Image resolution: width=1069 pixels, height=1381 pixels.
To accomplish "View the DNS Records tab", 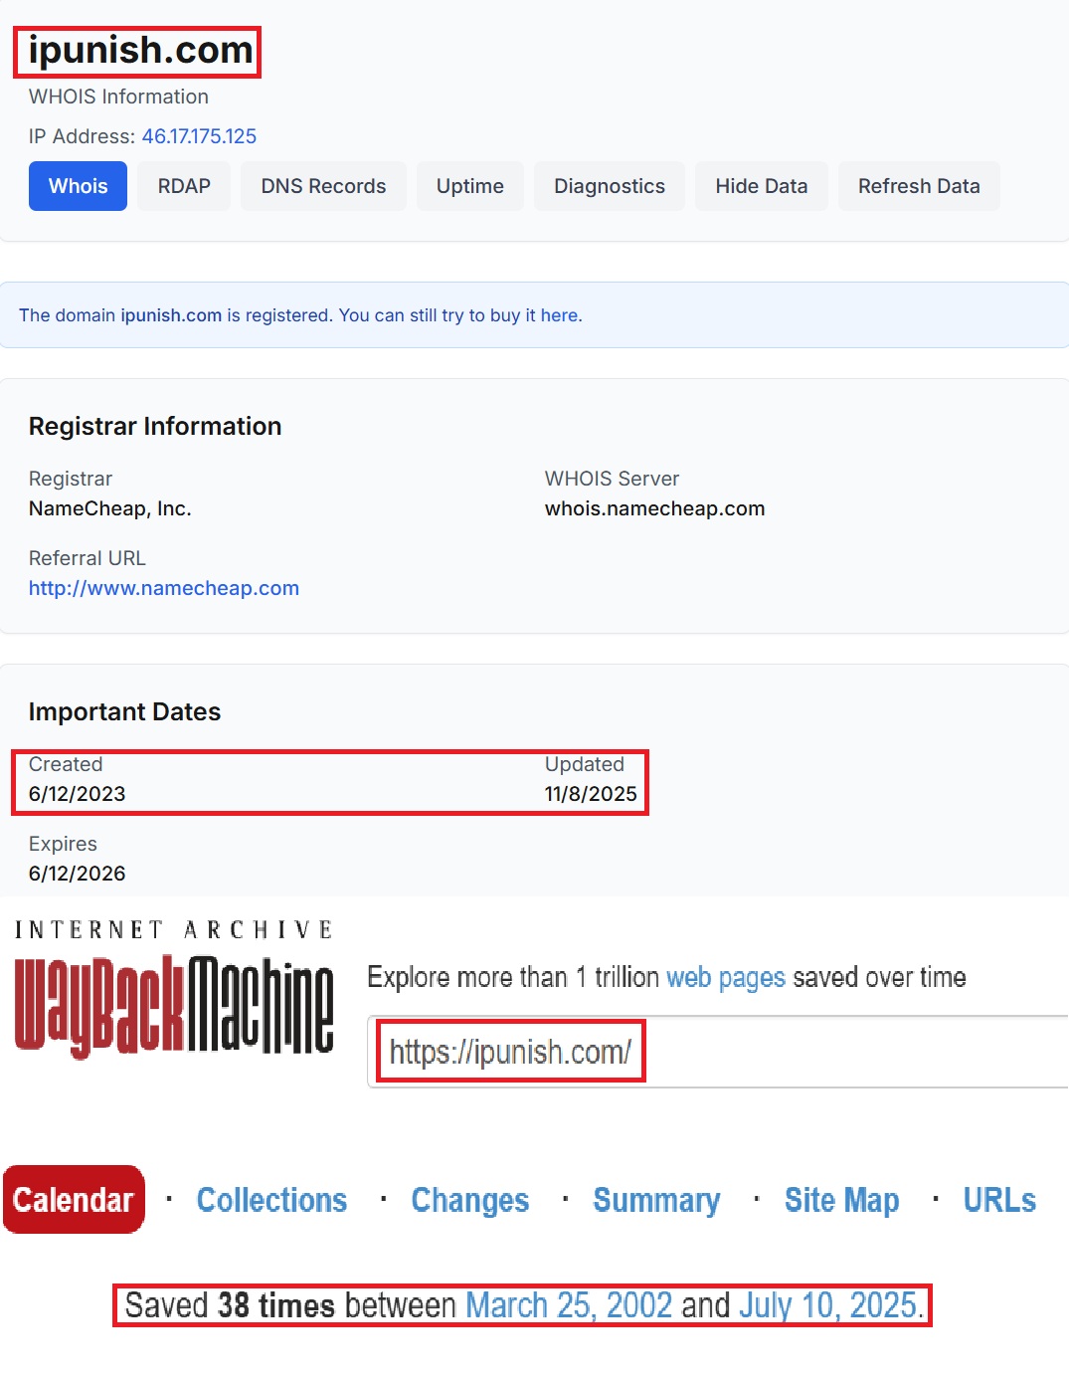I will (323, 186).
